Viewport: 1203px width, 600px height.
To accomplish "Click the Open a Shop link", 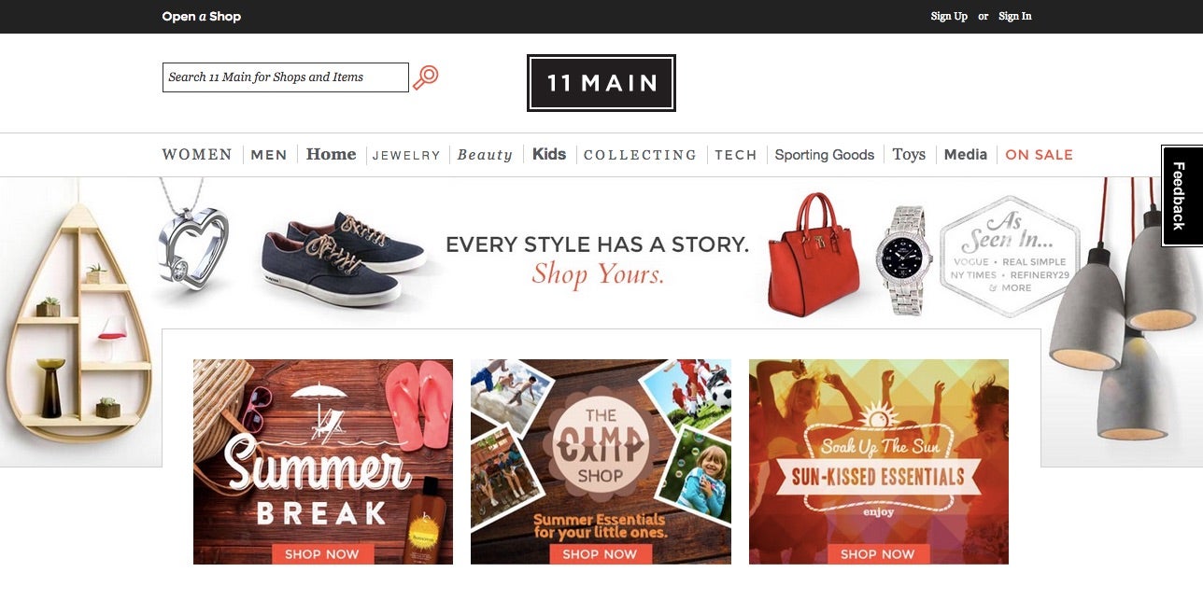I will click(202, 16).
